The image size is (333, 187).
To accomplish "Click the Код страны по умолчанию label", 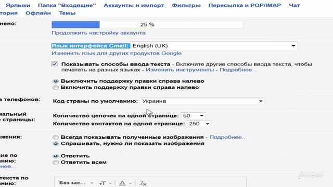I will coord(95,101).
